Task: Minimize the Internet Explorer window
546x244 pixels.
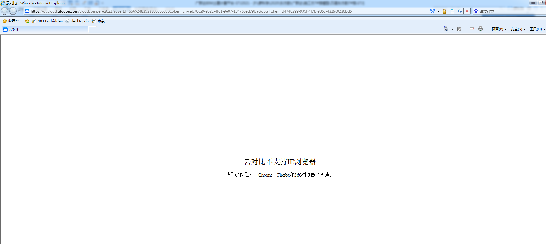Action: point(533,3)
